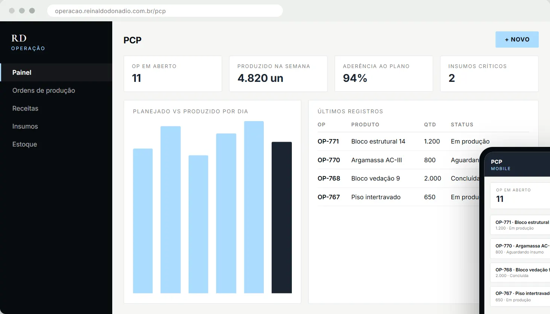
Task: Open the Produzido na semana card
Action: tap(278, 74)
